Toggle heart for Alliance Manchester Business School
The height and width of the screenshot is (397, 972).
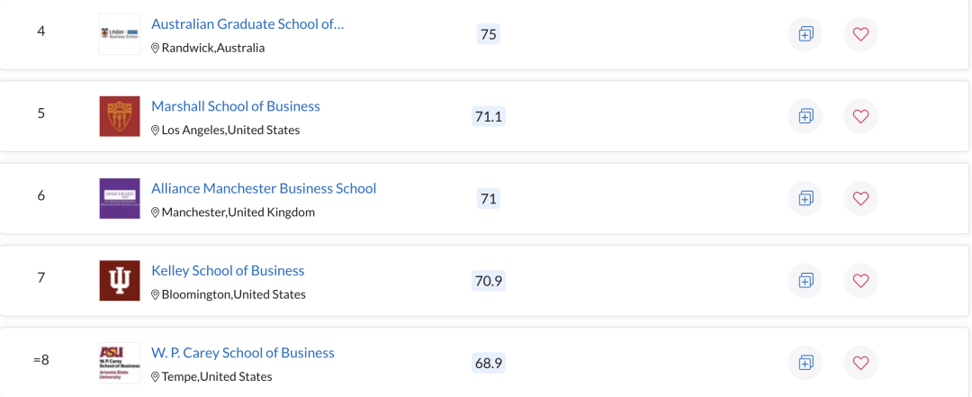(x=860, y=198)
